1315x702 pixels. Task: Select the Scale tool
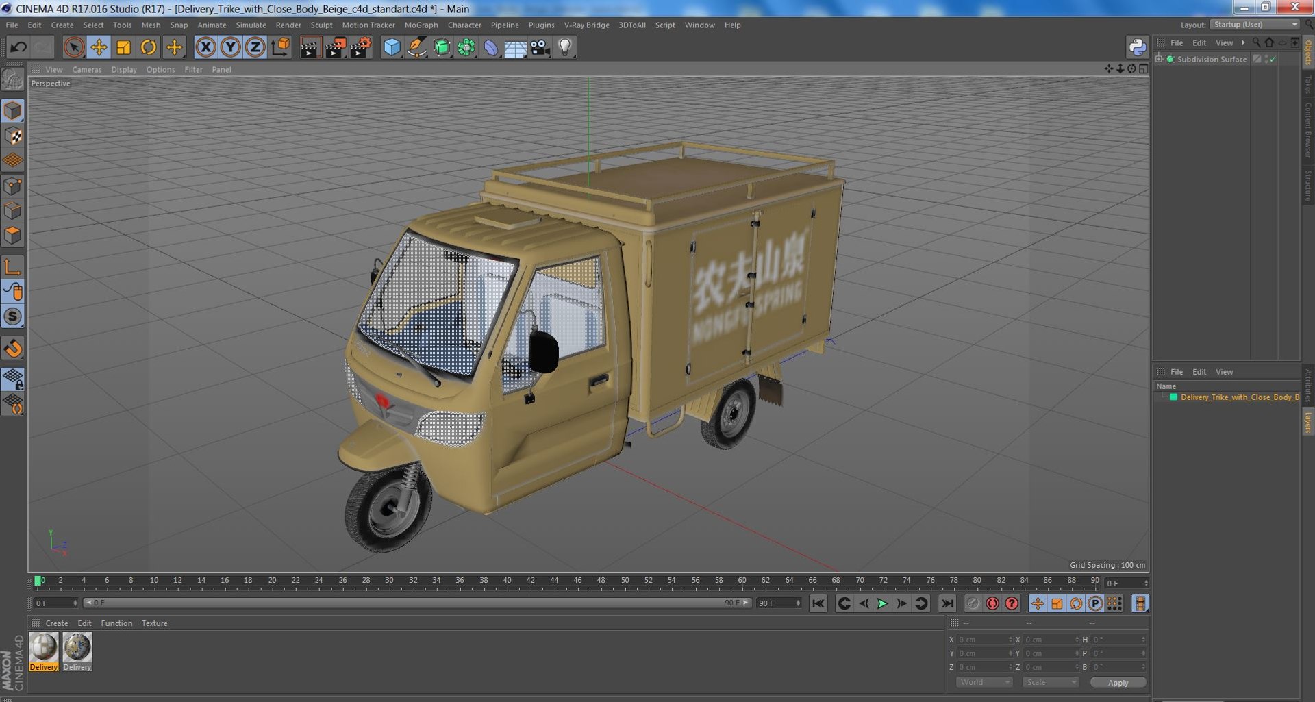(x=123, y=47)
